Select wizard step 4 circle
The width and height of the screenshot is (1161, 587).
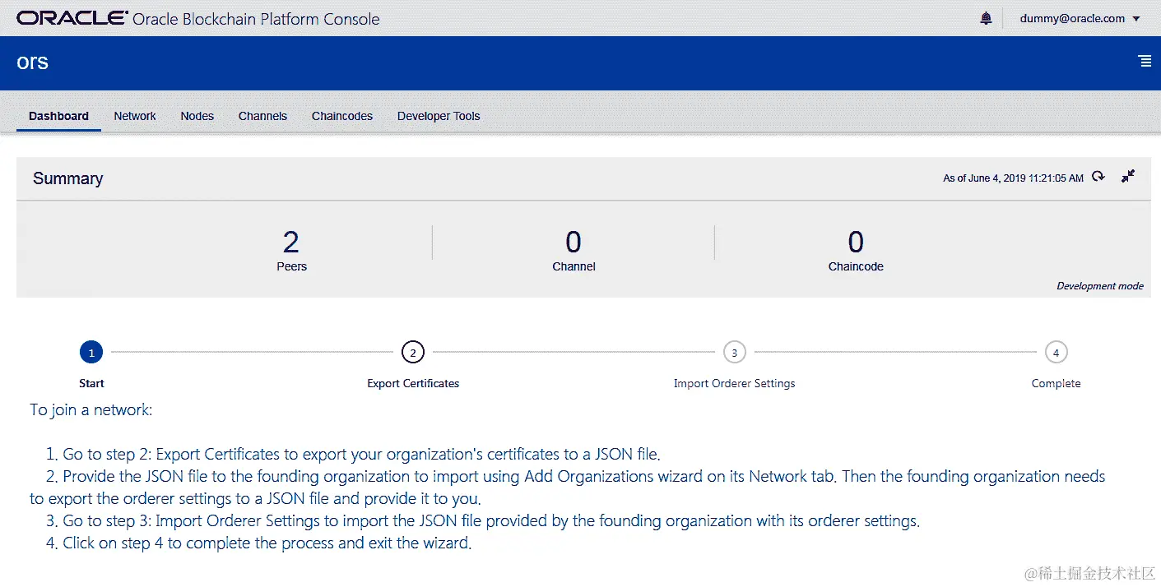[1056, 353]
